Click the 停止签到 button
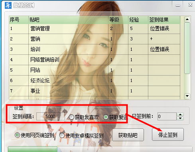The height and width of the screenshot is (152, 195). (168, 135)
